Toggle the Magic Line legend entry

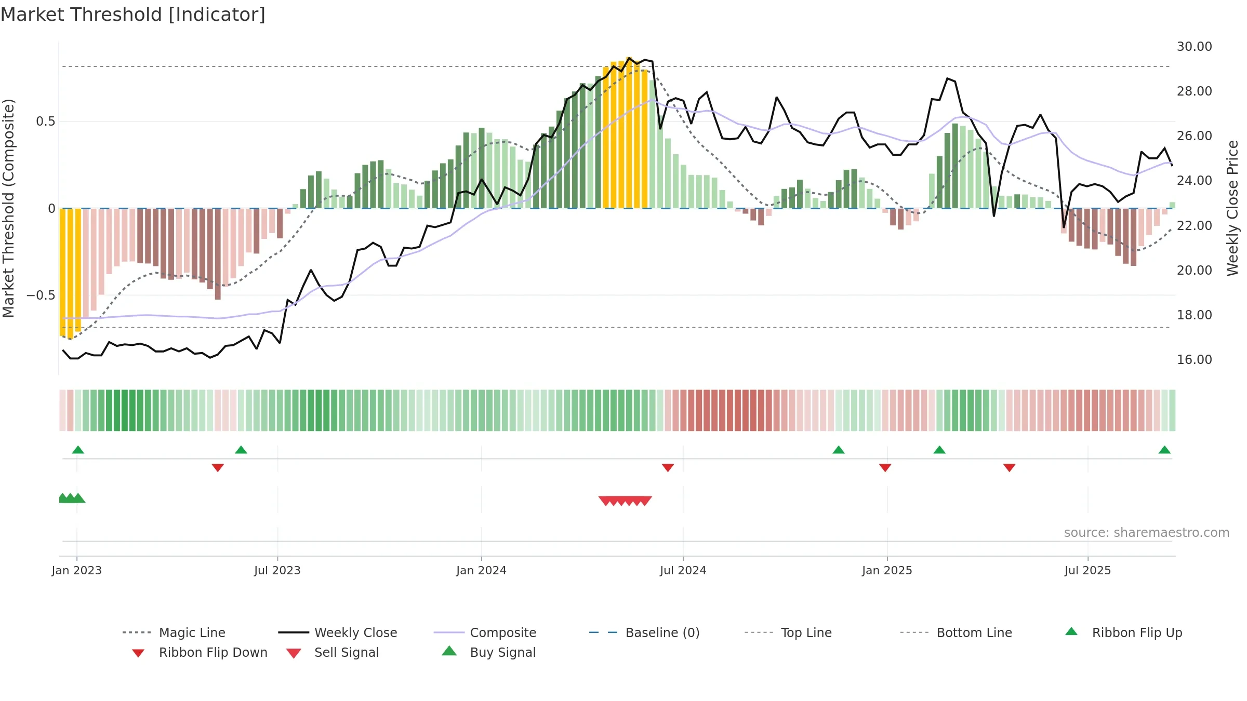pos(174,632)
